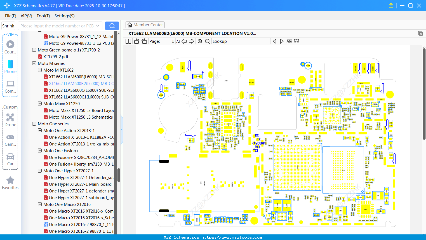Open XT1662 LLAS6000C1(L6000) SUB file
The image size is (426, 240).
coord(79,97)
